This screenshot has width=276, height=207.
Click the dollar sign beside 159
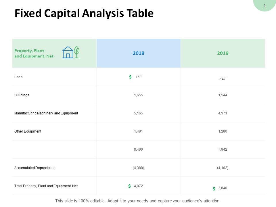131,77
